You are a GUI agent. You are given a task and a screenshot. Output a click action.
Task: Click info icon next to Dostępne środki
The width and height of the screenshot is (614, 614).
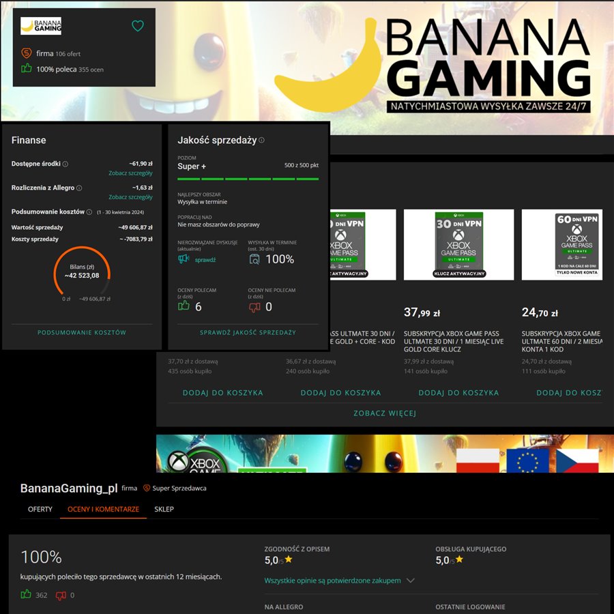pyautogui.click(x=65, y=164)
